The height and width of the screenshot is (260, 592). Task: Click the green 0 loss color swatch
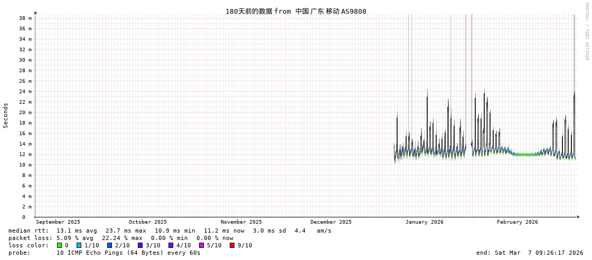click(x=60, y=245)
